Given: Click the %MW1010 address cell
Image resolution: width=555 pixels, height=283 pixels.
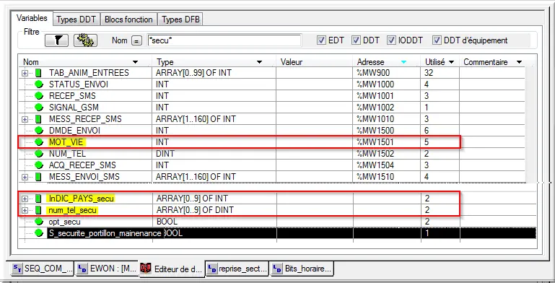Looking at the screenshot, I should [387, 119].
